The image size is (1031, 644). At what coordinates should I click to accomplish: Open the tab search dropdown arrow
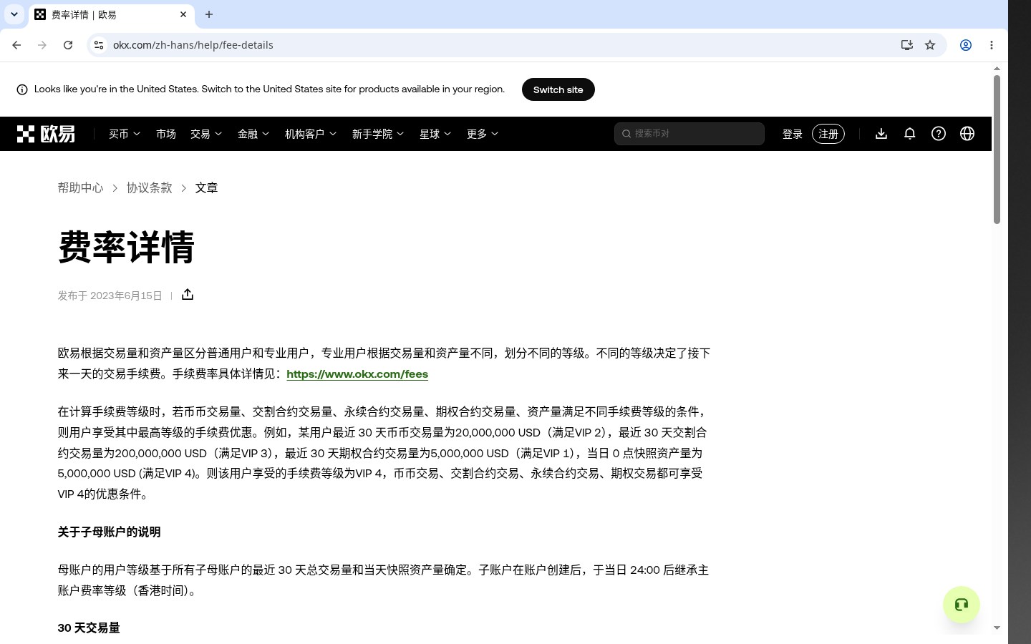point(14,14)
